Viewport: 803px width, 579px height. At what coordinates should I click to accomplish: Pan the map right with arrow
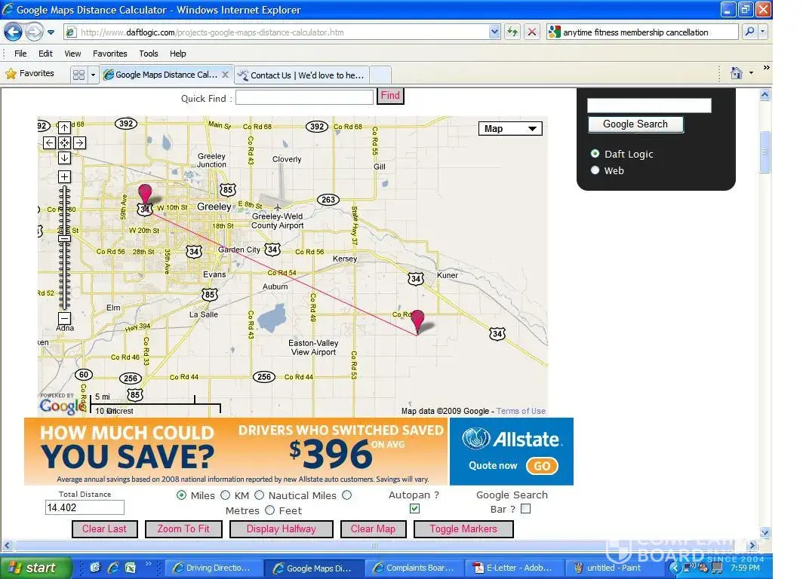click(79, 142)
